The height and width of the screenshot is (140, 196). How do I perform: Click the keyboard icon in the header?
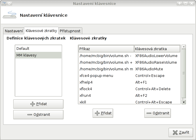(x=10, y=15)
